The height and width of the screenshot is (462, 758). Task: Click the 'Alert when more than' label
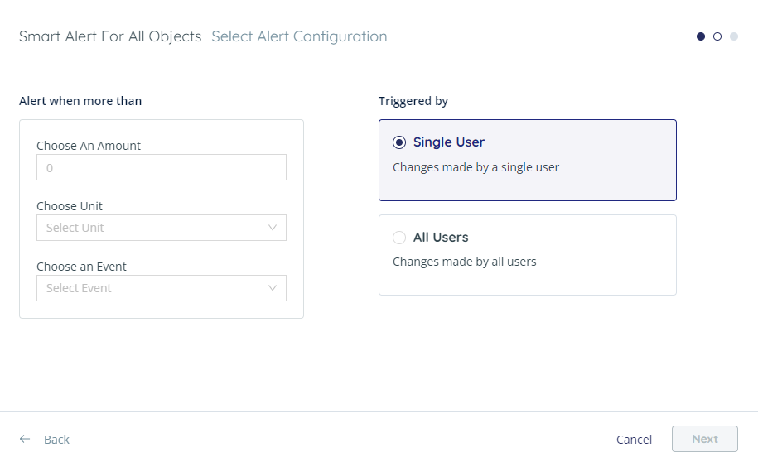[x=80, y=101]
